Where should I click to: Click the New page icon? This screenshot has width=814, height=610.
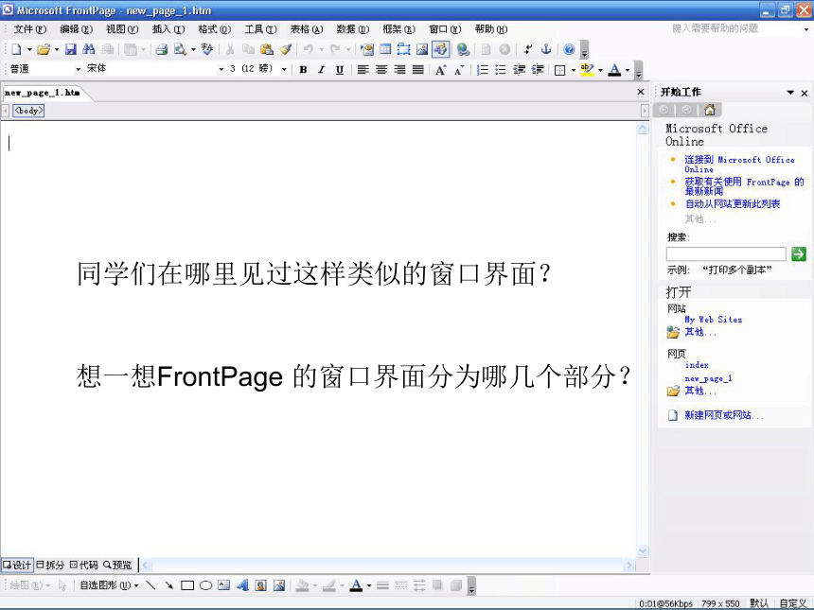[x=16, y=49]
